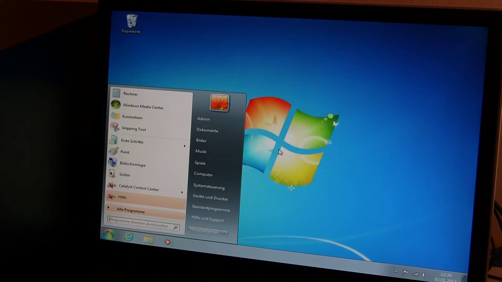Click the user account picture thumbnail
502x282 pixels.
pyautogui.click(x=219, y=103)
